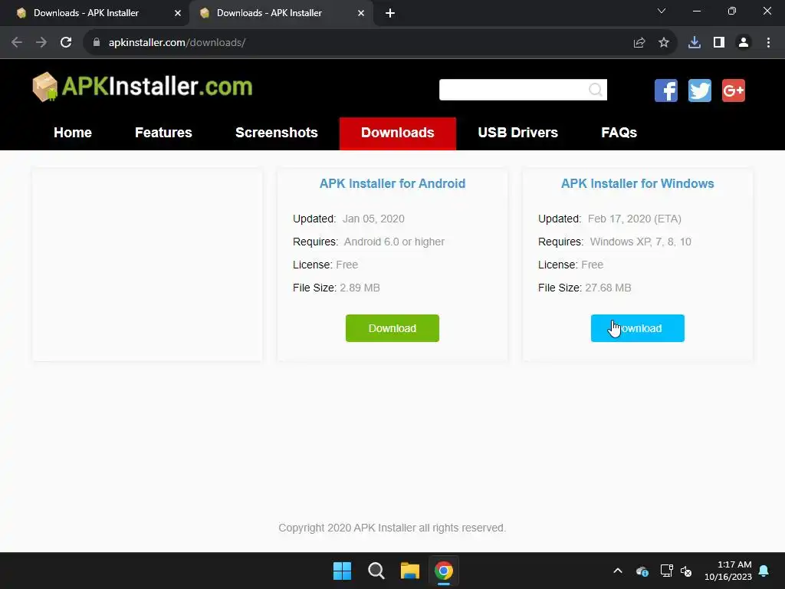Viewport: 785px width, 589px height.
Task: Open the Google Plus social icon
Action: pyautogui.click(x=734, y=90)
